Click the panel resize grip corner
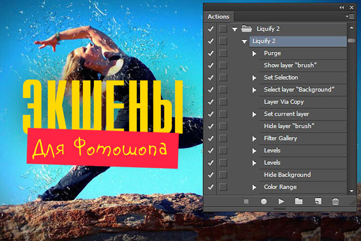The height and width of the screenshot is (241, 361). tap(353, 203)
